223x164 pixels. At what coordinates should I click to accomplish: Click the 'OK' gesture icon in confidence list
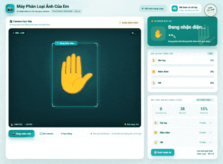point(154,83)
